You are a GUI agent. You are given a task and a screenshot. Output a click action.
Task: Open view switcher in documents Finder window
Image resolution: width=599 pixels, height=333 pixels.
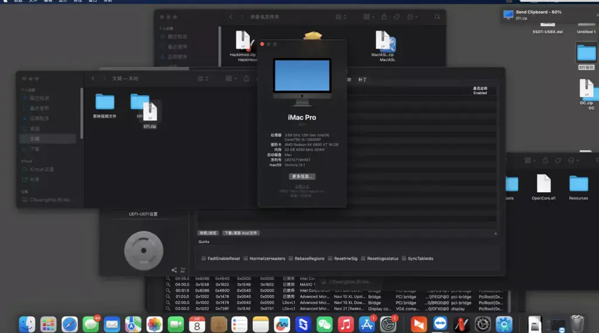[x=203, y=79]
